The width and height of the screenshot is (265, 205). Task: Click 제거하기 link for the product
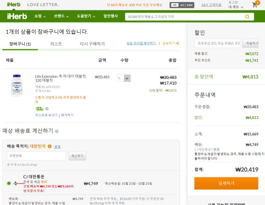[67, 115]
